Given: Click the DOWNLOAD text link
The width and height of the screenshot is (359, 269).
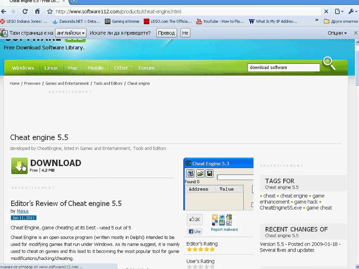Looking at the screenshot, I should (x=56, y=163).
